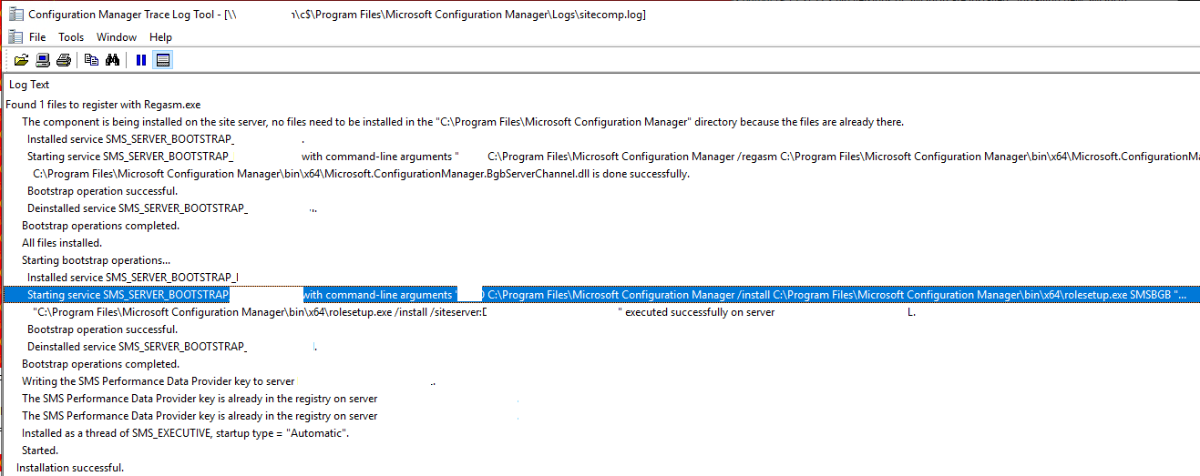Viewport: 1200px width, 476px height.
Task: Open Find with the binoculars icon
Action: (x=113, y=60)
